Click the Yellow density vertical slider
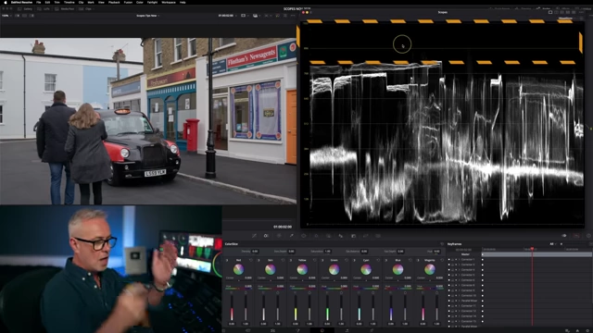 pos(296,308)
